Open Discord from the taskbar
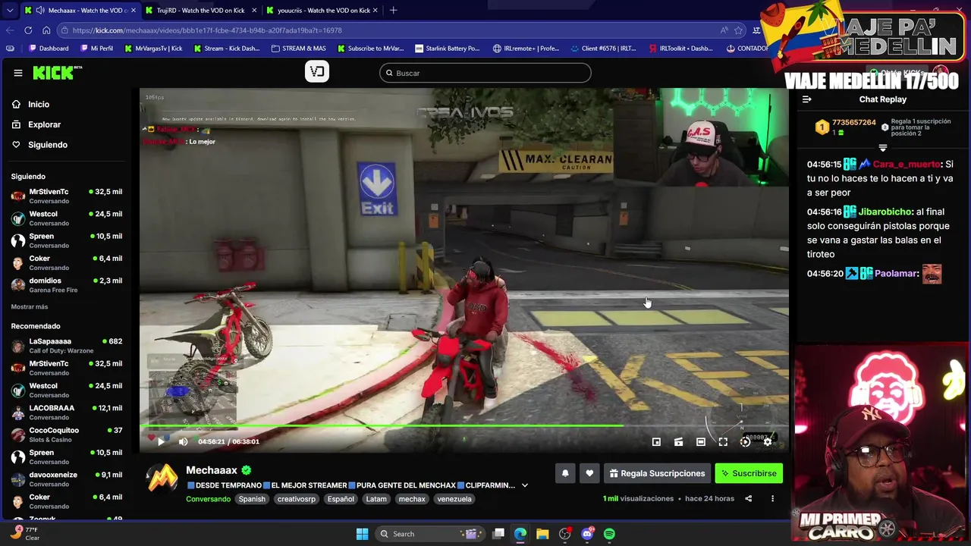This screenshot has height=546, width=971. pos(587,534)
